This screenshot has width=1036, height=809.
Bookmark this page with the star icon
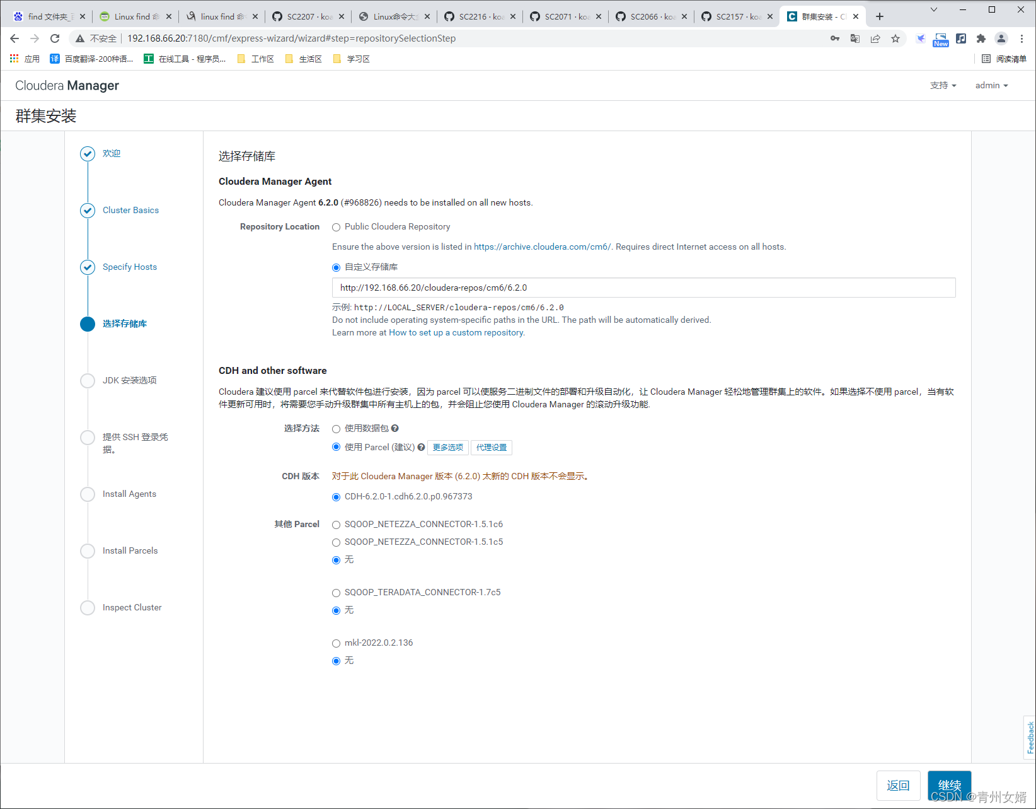click(x=895, y=38)
